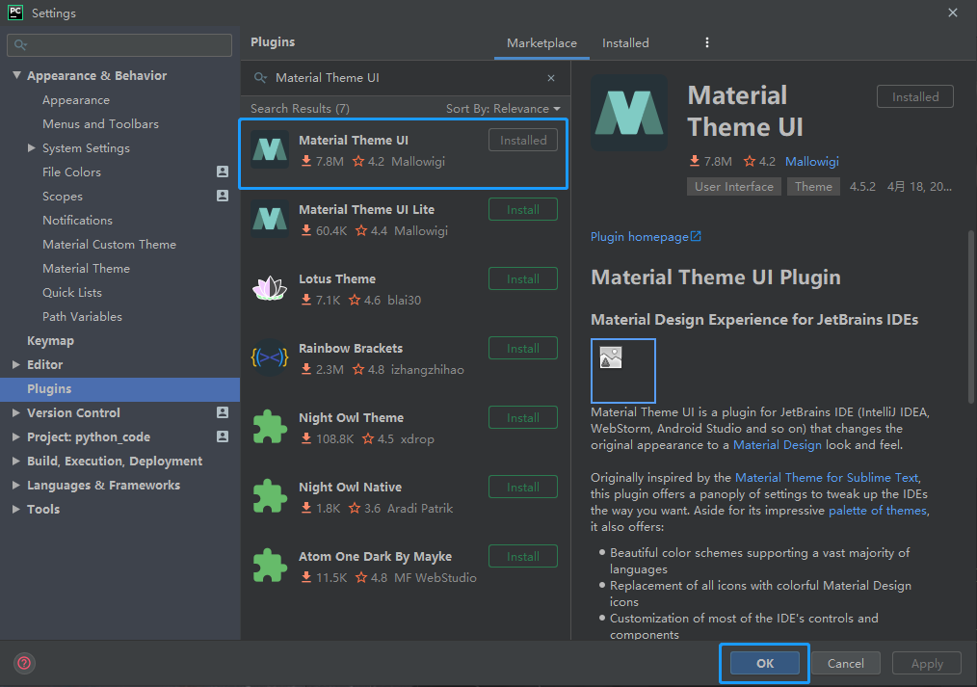Viewport: 977px width, 687px height.
Task: Click the settings search magnifier icon
Action: tap(20, 45)
